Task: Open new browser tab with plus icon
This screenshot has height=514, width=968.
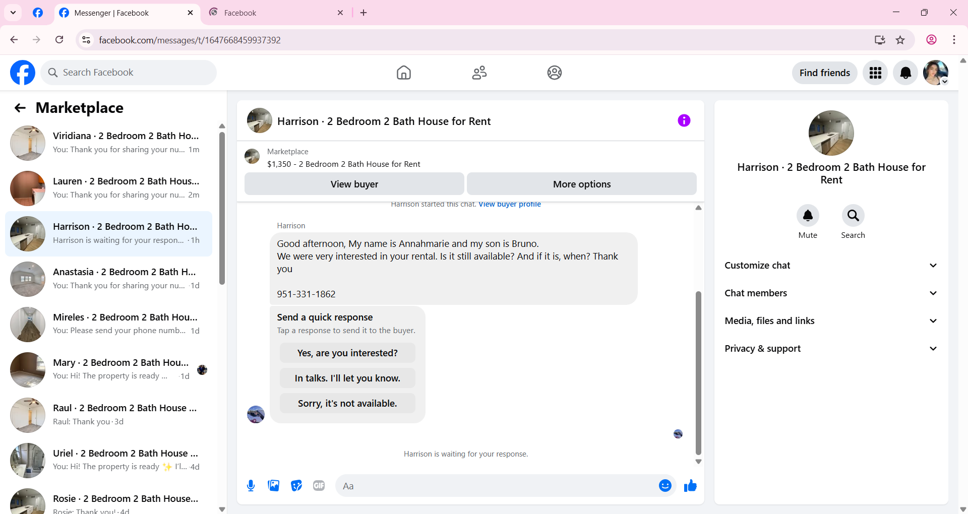Action: (x=364, y=13)
